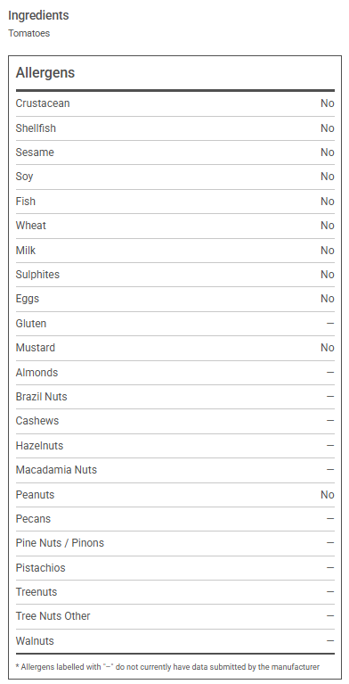Select the Tree Nuts Other label

pyautogui.click(x=53, y=616)
